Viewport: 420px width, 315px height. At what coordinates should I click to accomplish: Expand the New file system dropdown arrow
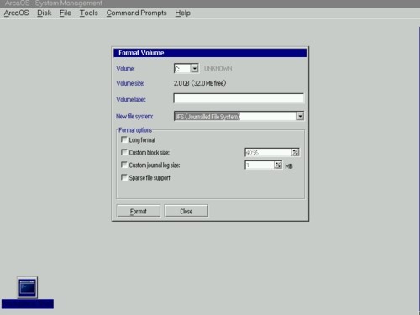[300, 116]
